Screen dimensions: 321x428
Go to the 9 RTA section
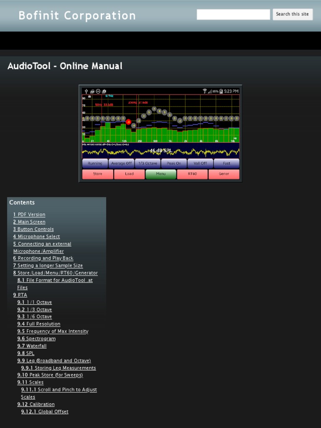click(20, 295)
